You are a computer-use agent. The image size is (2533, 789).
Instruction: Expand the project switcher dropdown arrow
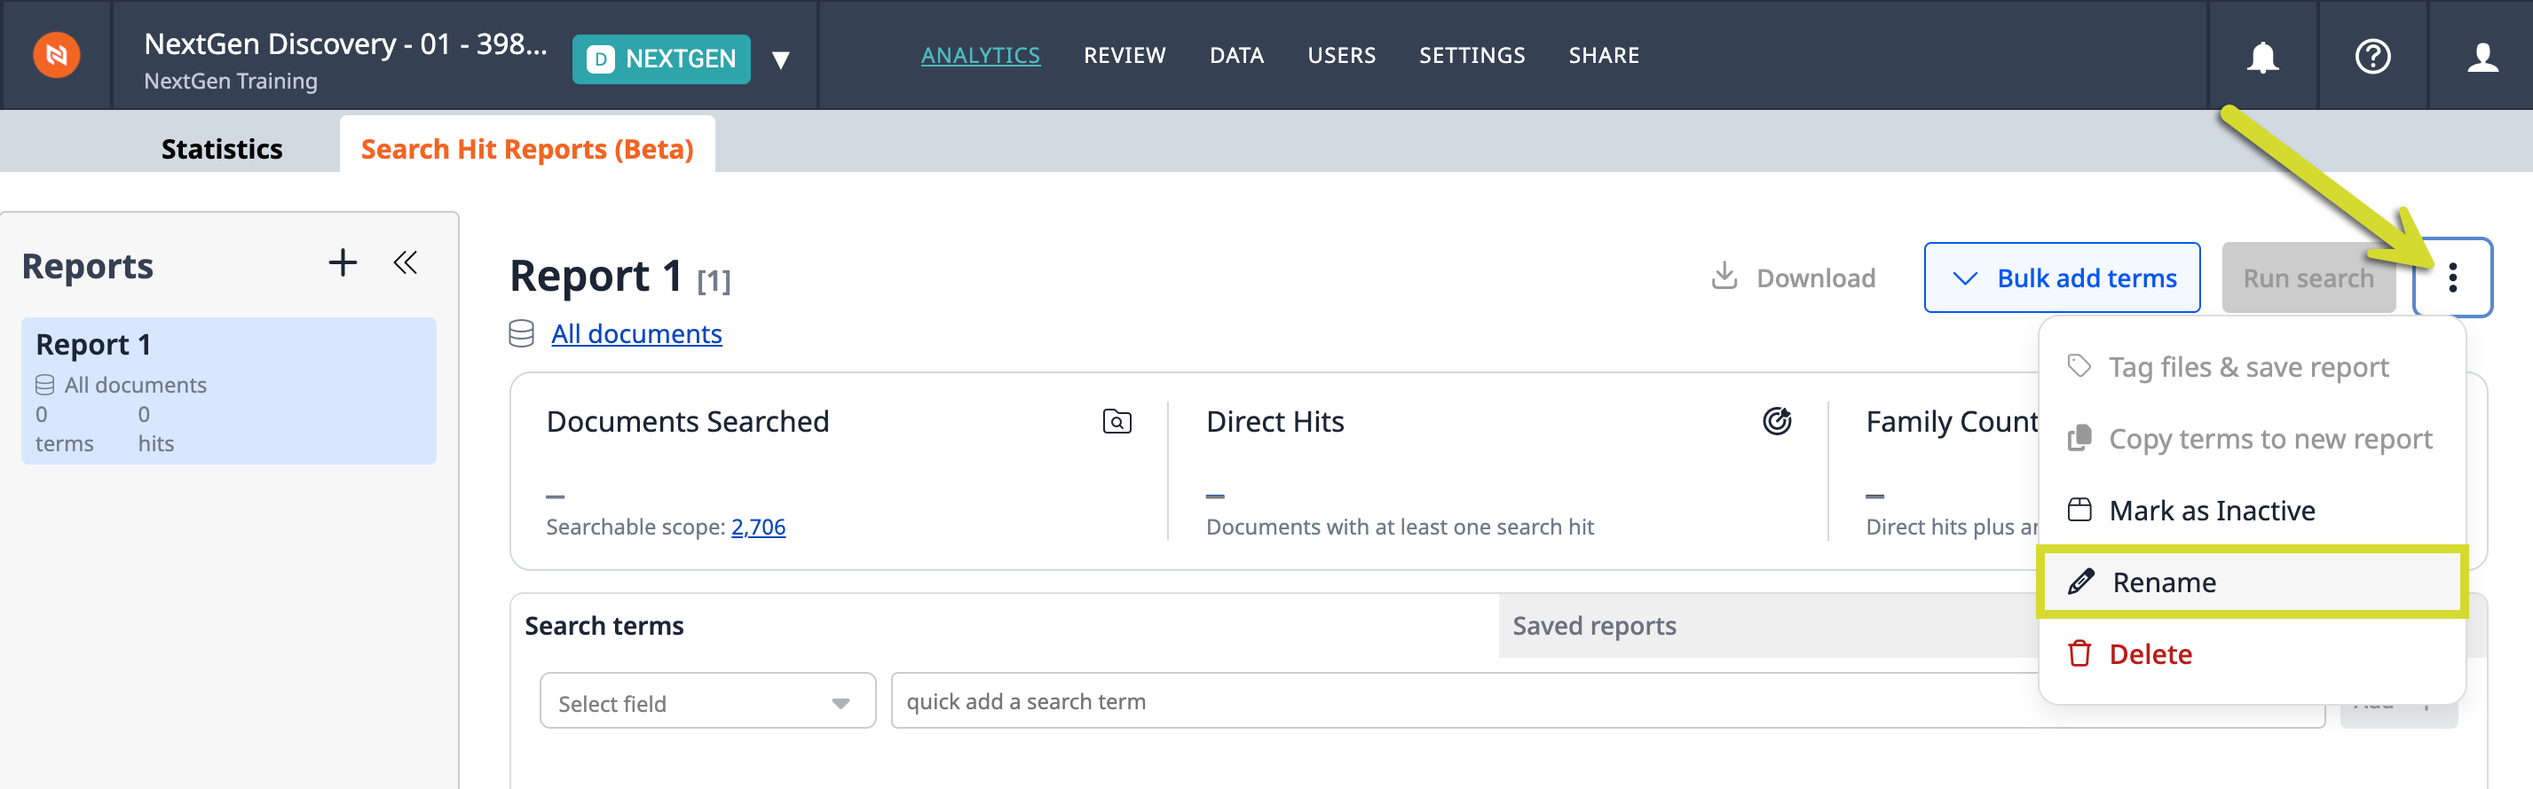tap(781, 60)
